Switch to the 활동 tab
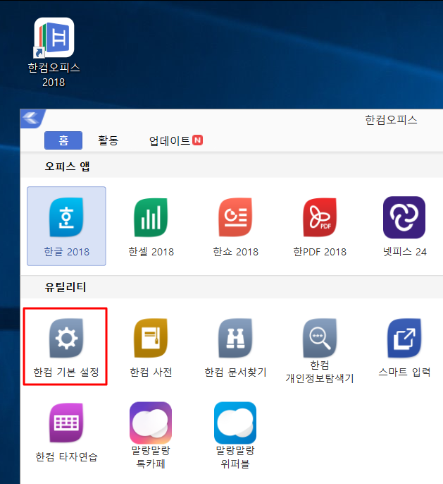 click(108, 140)
